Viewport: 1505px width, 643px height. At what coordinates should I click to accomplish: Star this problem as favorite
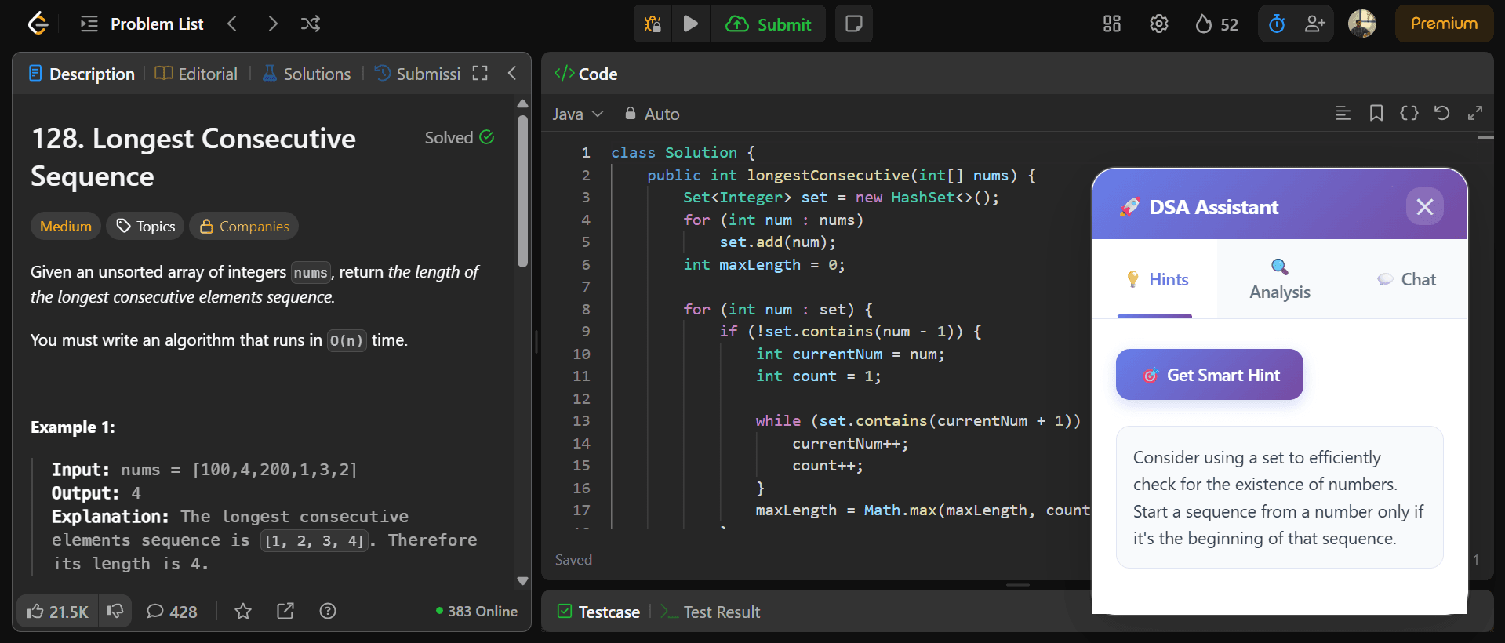243,611
